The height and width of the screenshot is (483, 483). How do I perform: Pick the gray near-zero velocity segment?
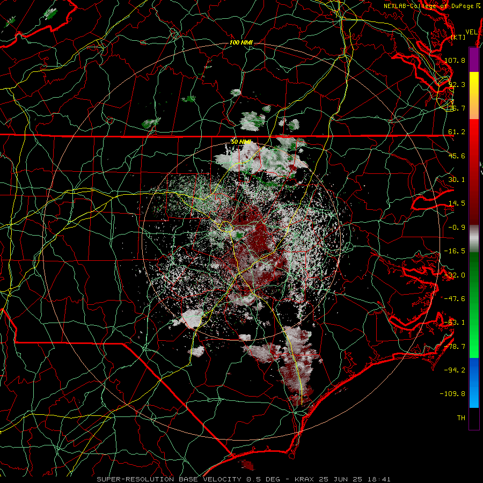point(474,239)
